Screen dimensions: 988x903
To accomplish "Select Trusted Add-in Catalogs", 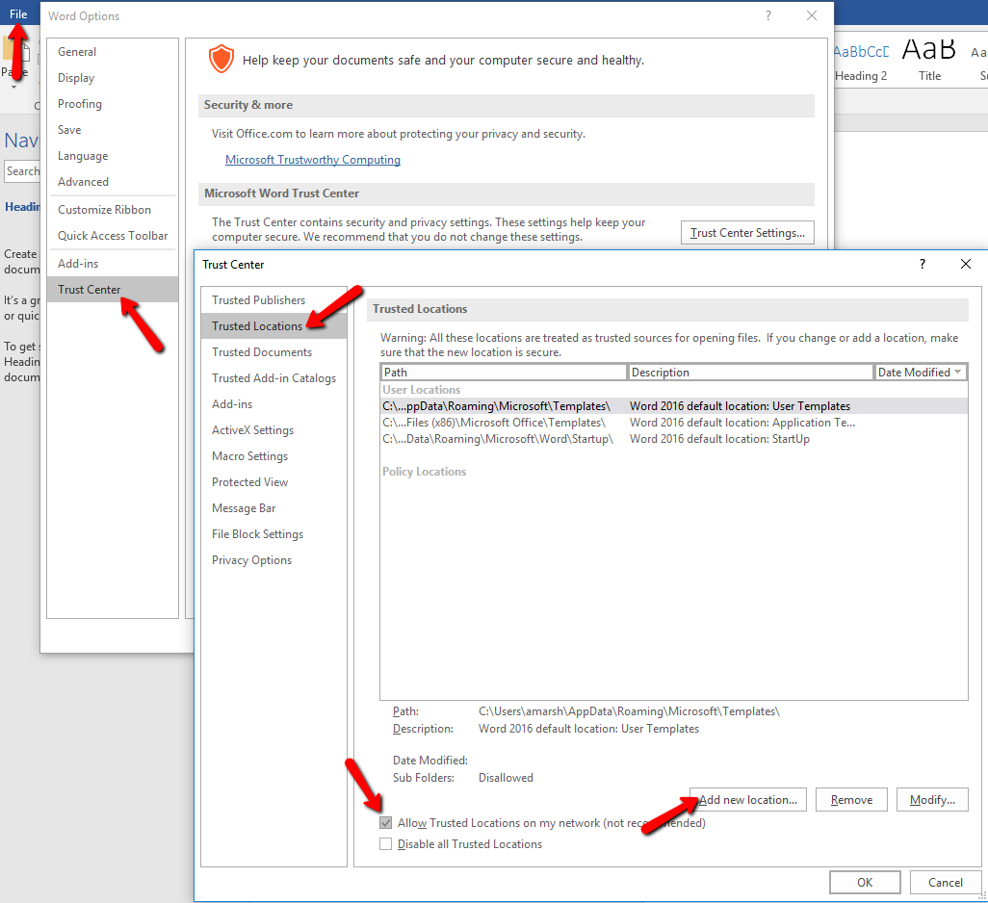I will pyautogui.click(x=273, y=377).
